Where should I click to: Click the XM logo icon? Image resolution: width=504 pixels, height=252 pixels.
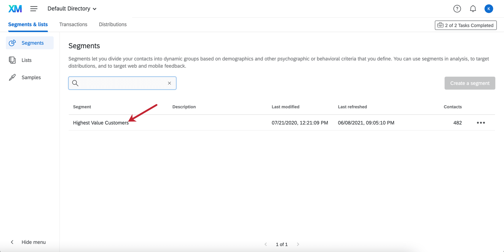point(15,9)
